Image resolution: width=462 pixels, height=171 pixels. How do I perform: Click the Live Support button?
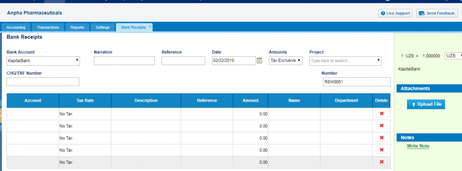(x=395, y=13)
